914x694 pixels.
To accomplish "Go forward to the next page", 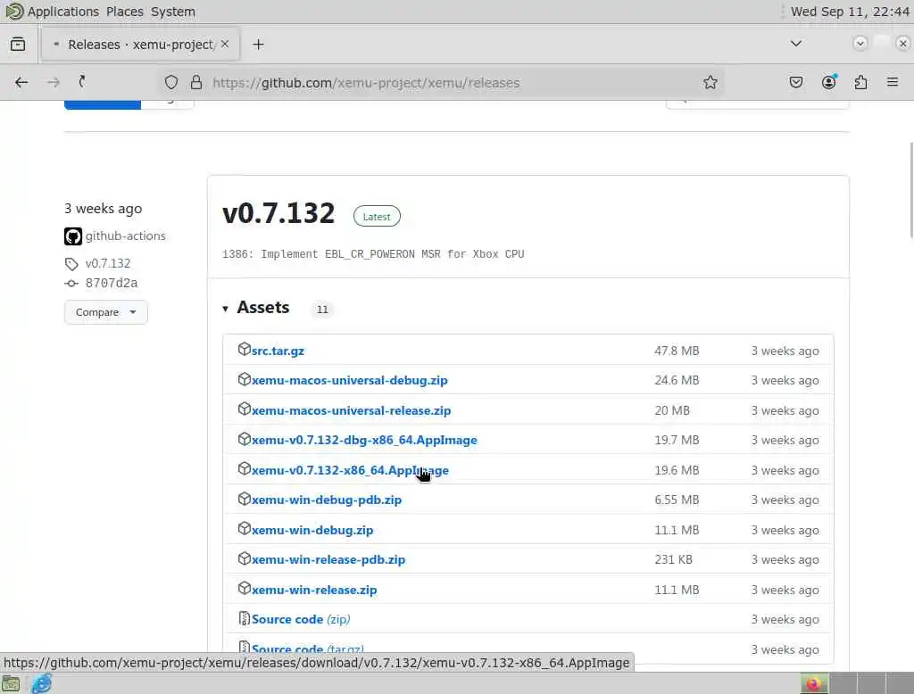I will [54, 82].
